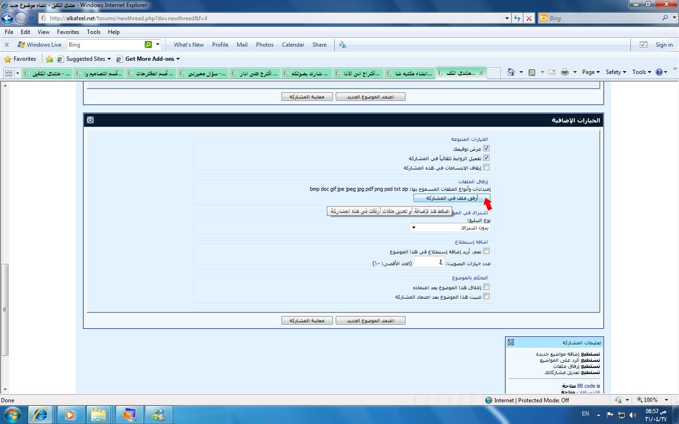Launch Windows Media Player from taskbar
The width and height of the screenshot is (679, 424).
pos(70,415)
